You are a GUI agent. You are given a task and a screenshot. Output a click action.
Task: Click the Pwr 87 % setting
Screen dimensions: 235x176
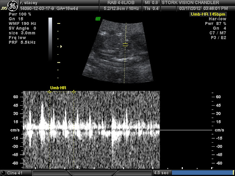tap(216, 23)
